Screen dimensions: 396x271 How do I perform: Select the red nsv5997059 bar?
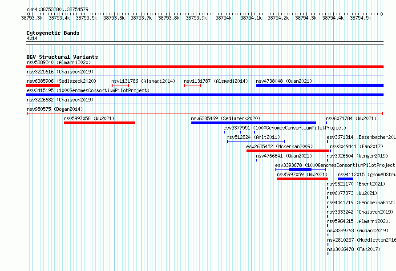coord(303,179)
